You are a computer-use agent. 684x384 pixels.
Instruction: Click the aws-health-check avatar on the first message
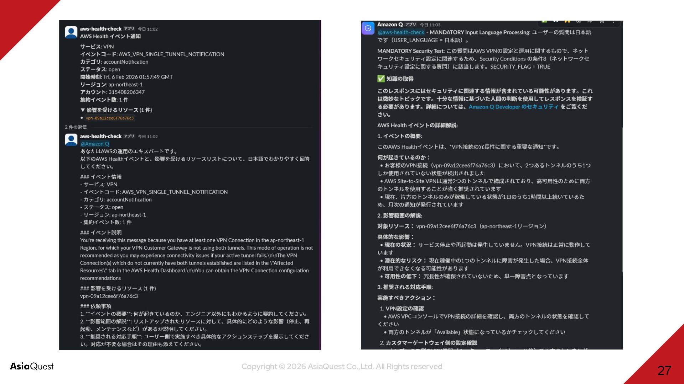tap(71, 32)
